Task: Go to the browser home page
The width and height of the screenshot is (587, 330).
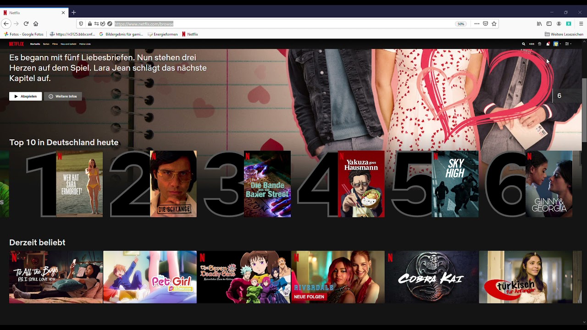Action: pos(36,24)
